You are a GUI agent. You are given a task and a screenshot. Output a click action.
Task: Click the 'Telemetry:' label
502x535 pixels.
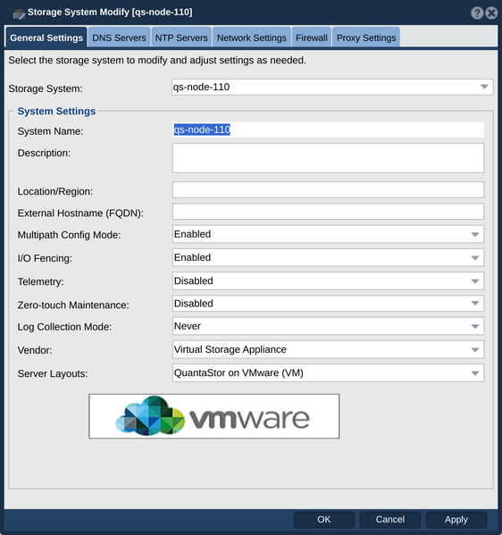pos(40,282)
